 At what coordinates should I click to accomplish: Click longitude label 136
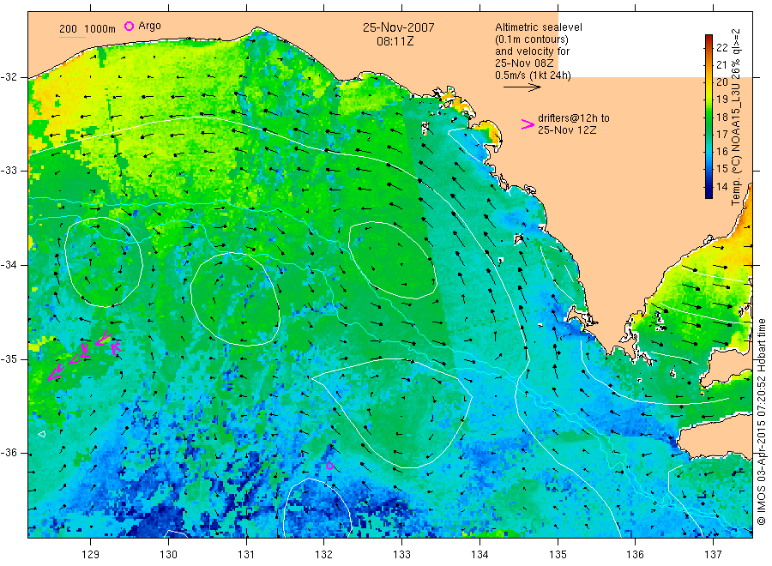point(635,555)
